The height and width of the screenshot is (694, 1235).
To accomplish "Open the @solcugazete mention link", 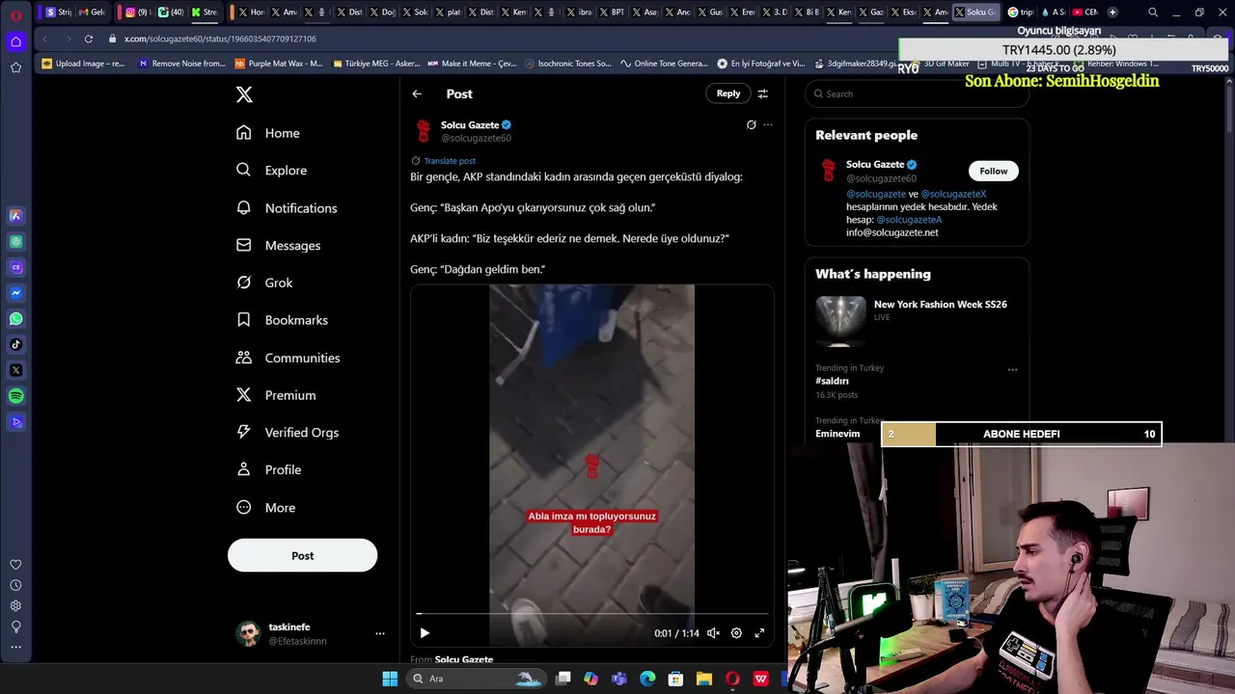I will point(876,194).
